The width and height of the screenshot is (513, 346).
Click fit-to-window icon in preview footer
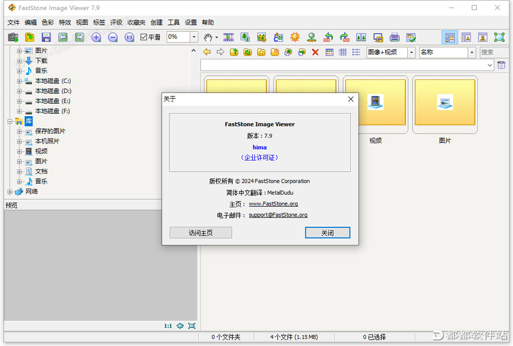coord(192,326)
